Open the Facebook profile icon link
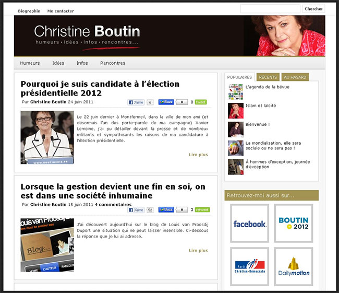 249,223
